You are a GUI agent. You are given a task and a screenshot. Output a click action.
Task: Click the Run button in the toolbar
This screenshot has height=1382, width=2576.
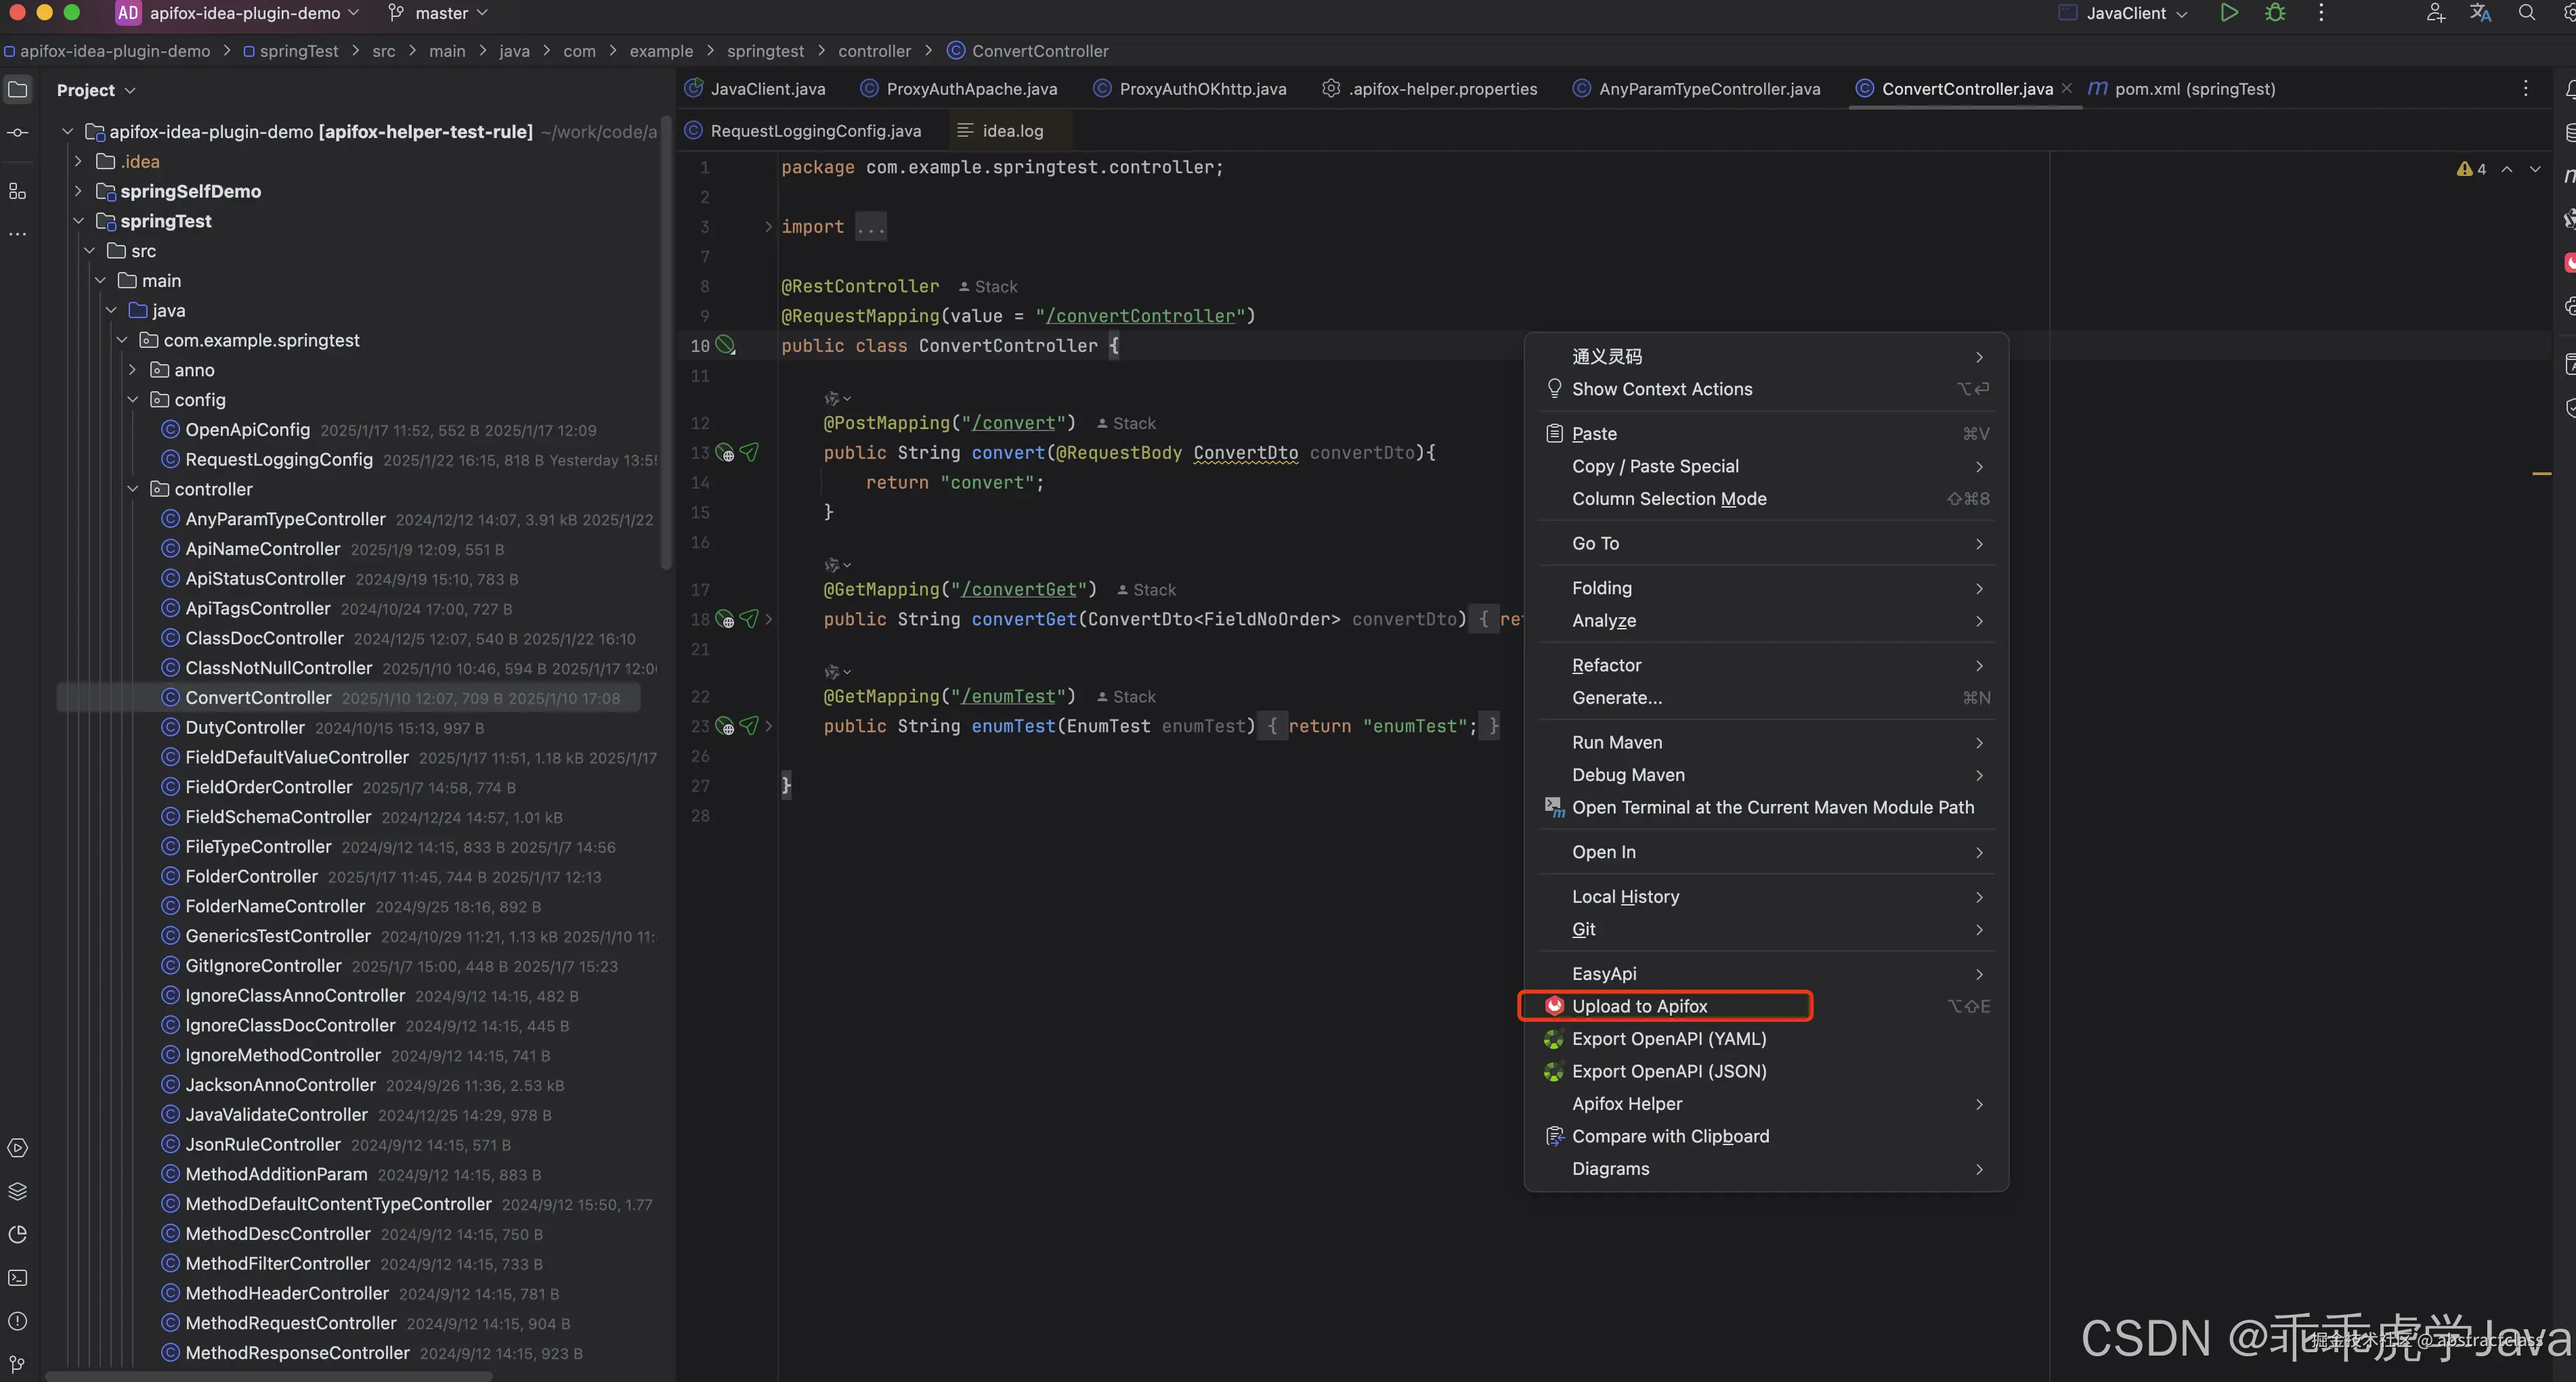coord(2229,13)
